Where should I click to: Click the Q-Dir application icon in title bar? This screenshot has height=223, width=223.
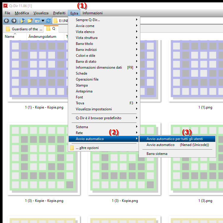5,6
